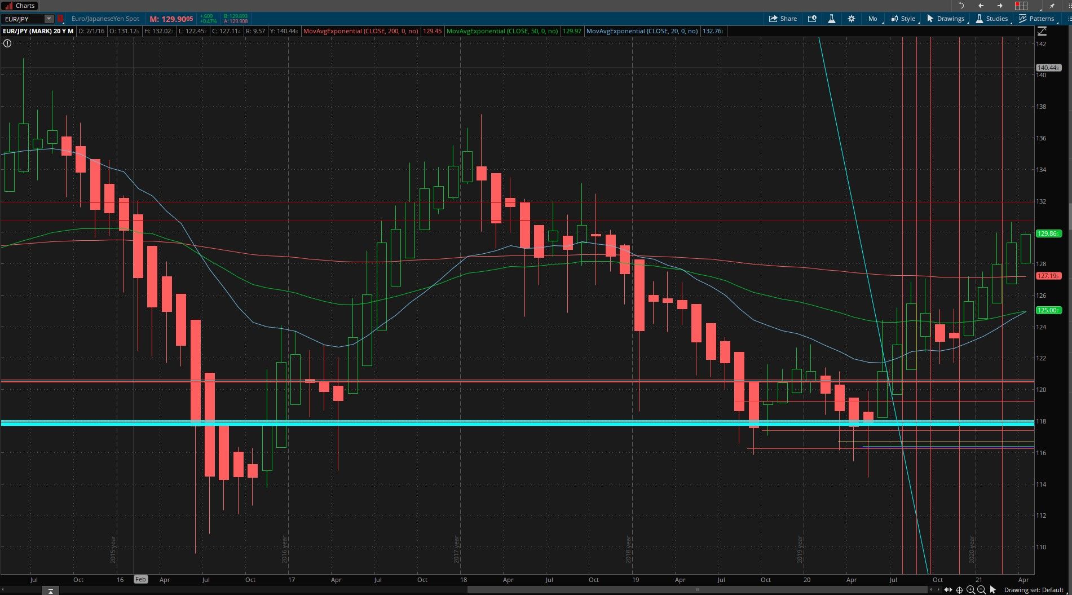The height and width of the screenshot is (595, 1072).
Task: Click the red symbol link color marker
Action: [x=60, y=19]
